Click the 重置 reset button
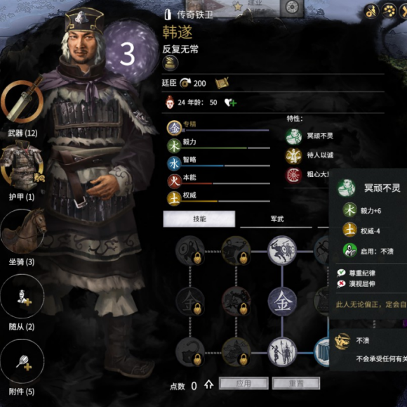 pyautogui.click(x=296, y=383)
